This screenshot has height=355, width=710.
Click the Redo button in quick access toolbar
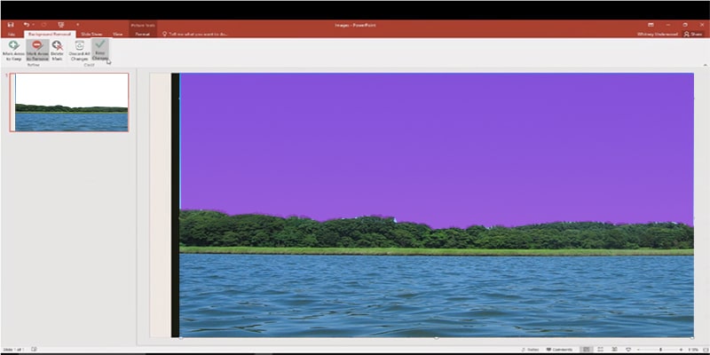[43, 25]
